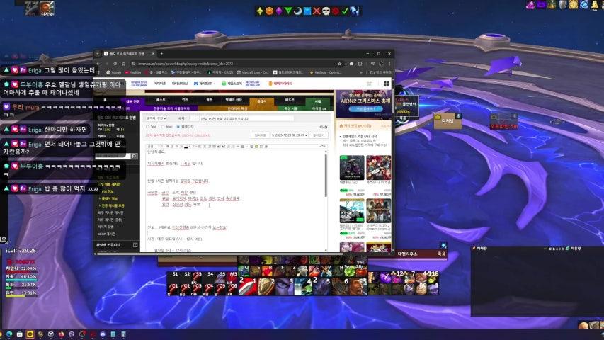Image resolution: width=604 pixels, height=340 pixels.
Task: Click the search magnifier in left sidebar
Action: 134,156
